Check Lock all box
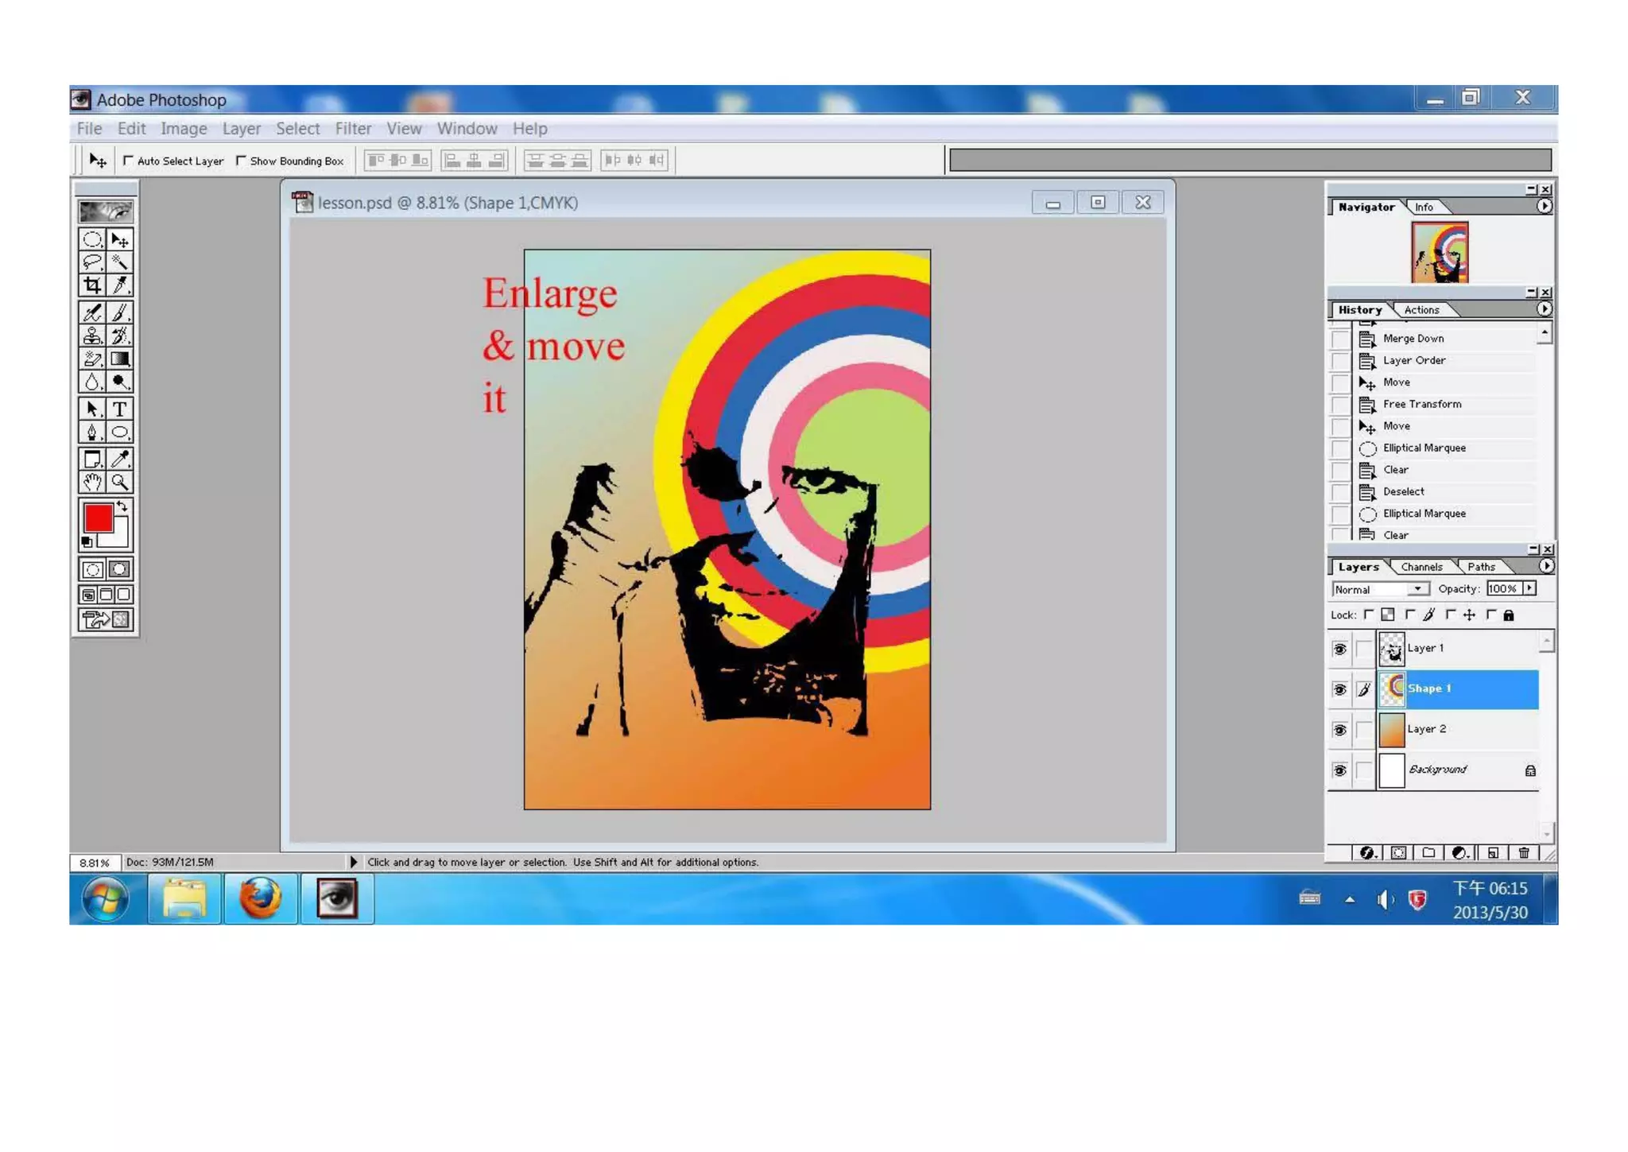 (x=1491, y=615)
